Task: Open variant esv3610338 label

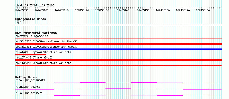Action: point(46,47)
